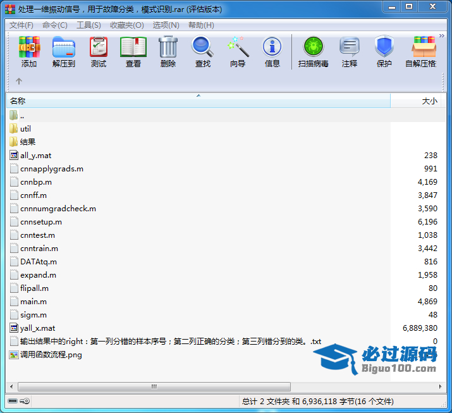The image size is (452, 413).
Task: Select the 输出结果中的right txt file
Action: coord(170,341)
